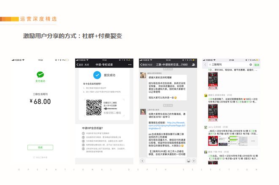Open the three-dot menu in 中读-专栏试读 header
The image size is (279, 185).
click(x=130, y=65)
